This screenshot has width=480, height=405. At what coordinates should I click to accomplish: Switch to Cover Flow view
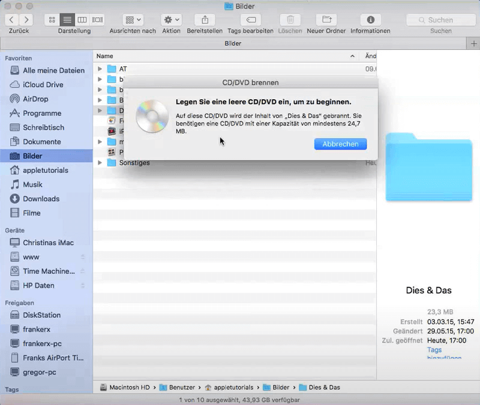(x=97, y=20)
